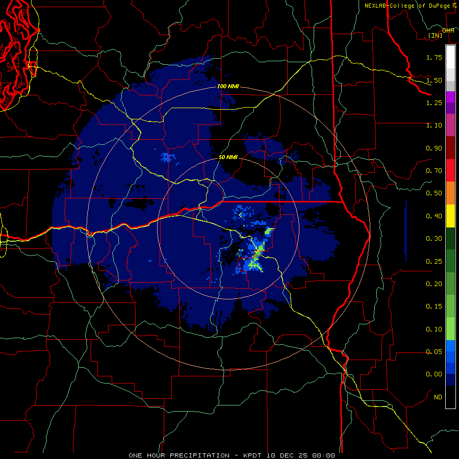Screen dimensions: 459x459
Task: Select the 0.20 legend value
Action: [x=434, y=284]
